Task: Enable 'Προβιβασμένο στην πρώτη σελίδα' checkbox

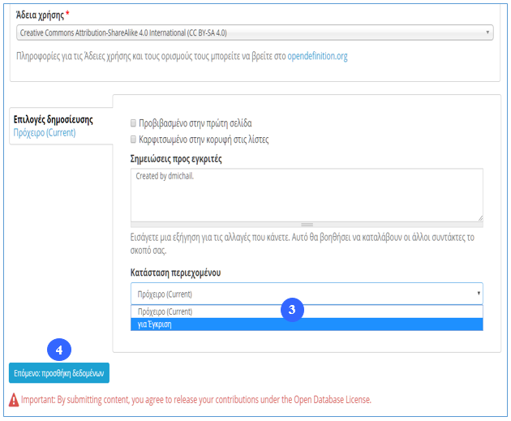Action: [x=134, y=124]
